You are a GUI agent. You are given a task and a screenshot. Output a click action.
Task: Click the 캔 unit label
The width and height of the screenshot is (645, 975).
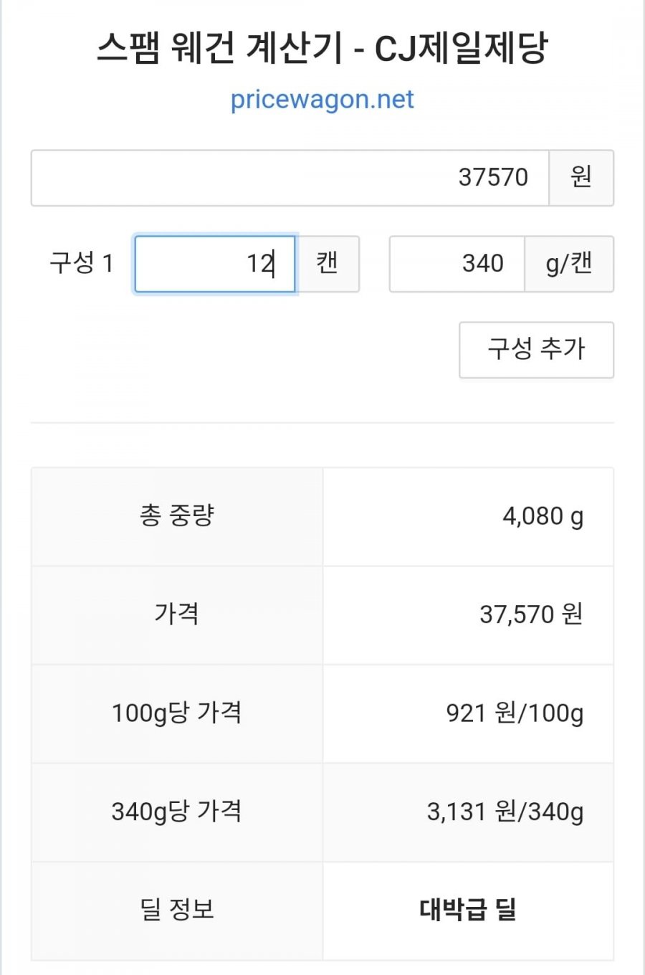[x=328, y=264]
